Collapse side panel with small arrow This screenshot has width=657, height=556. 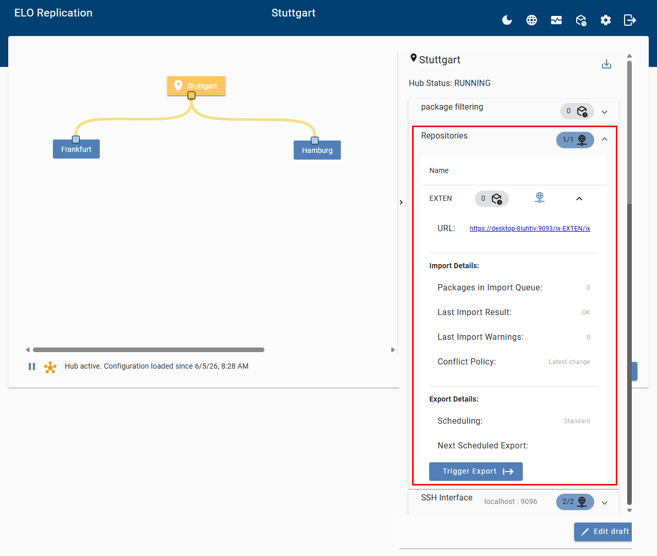401,202
